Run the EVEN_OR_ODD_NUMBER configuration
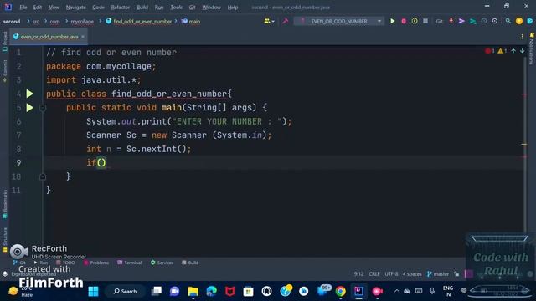 click(393, 21)
